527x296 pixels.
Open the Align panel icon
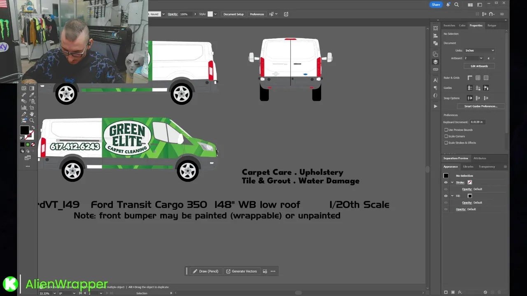pyautogui.click(x=435, y=36)
